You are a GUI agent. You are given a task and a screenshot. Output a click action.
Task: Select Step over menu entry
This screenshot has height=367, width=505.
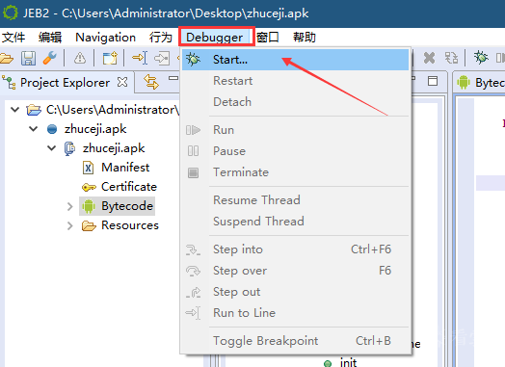[x=295, y=271]
